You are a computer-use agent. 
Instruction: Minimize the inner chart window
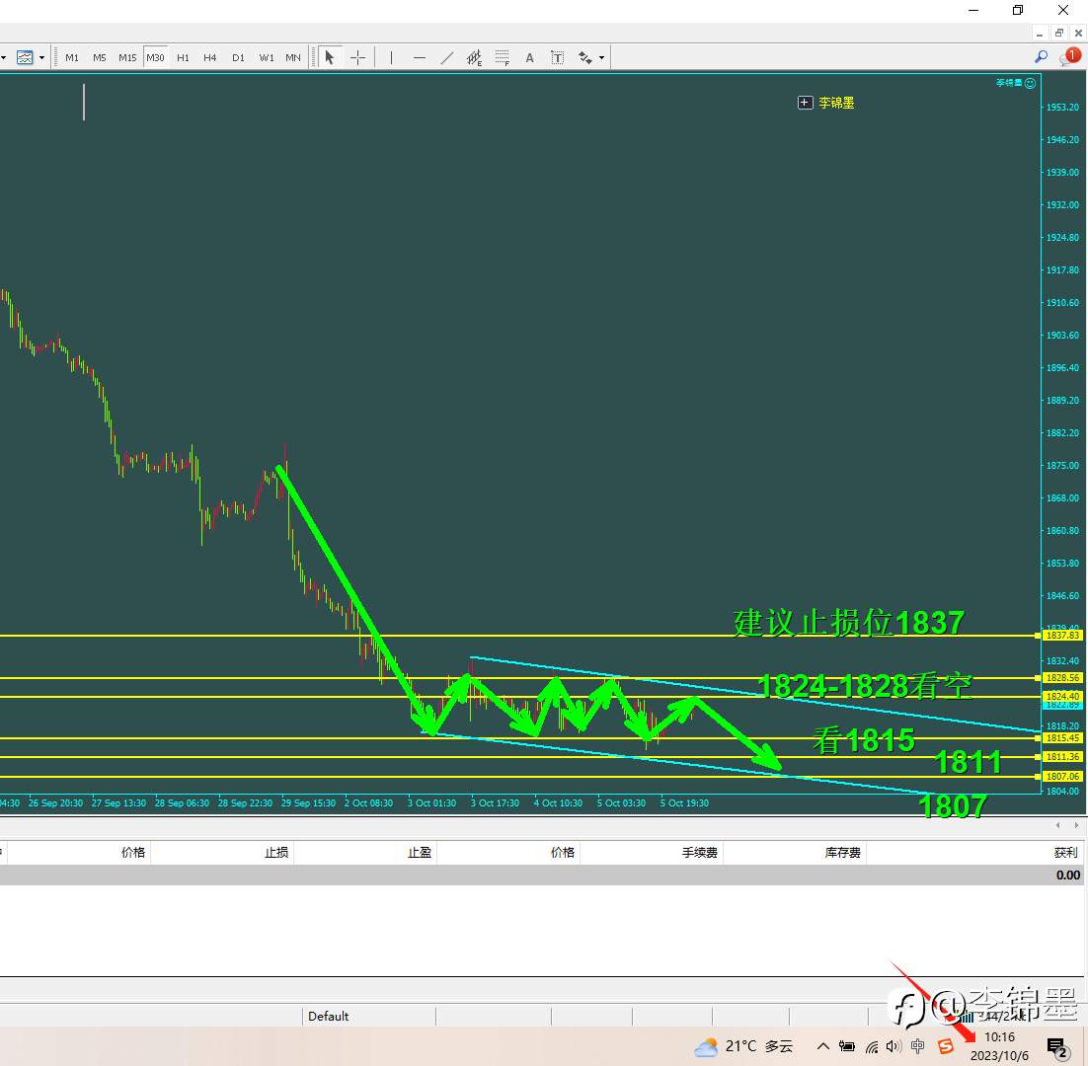coord(1040,34)
